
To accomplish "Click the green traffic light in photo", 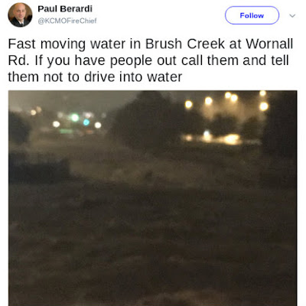I will [x=75, y=117].
